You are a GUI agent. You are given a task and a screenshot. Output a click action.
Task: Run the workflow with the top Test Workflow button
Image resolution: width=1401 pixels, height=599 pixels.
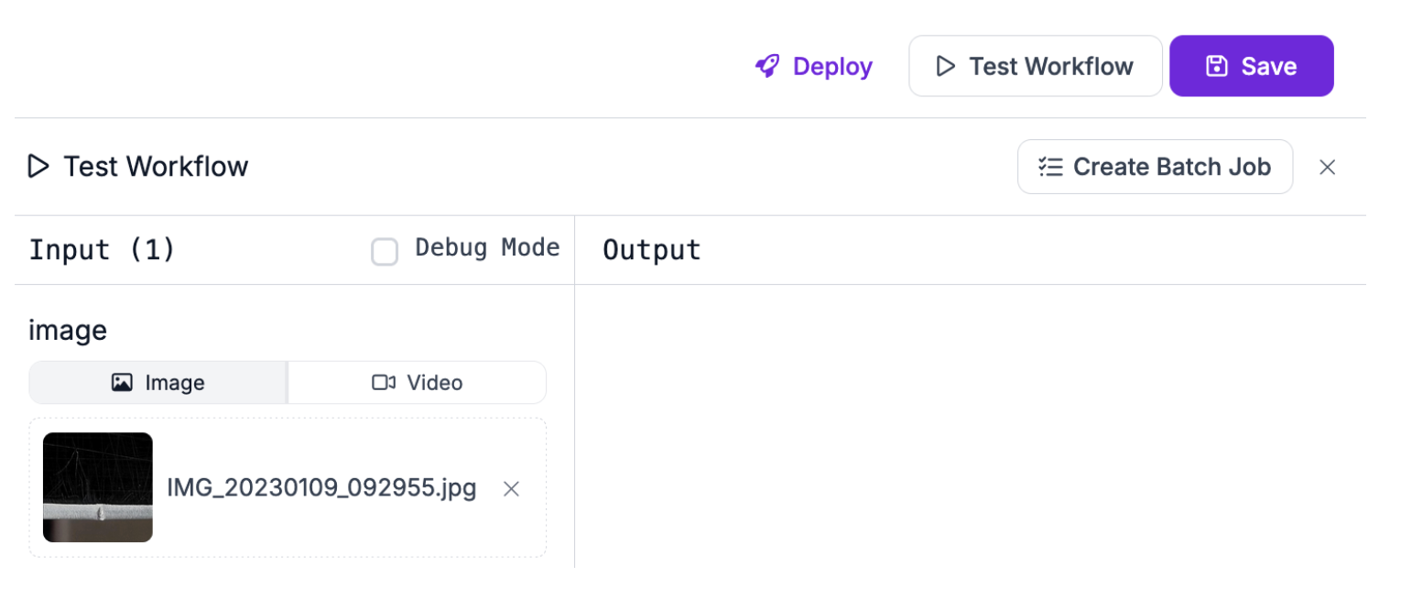click(x=1035, y=66)
